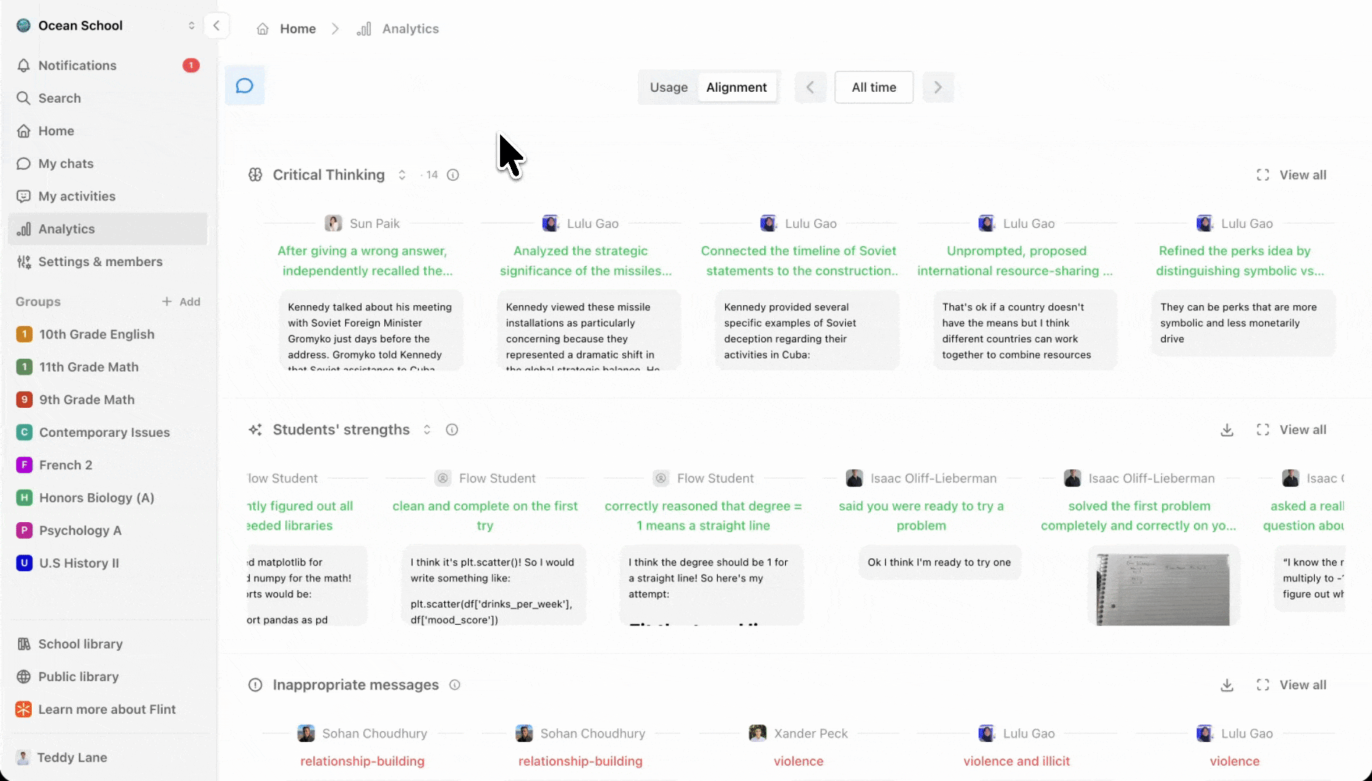Screen dimensions: 1372x781
Task: Download the Inappropriate messages data
Action: (x=1227, y=685)
